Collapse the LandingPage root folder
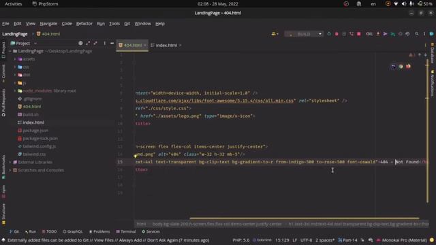Viewport: 436px width, 245px height. tap(10, 51)
